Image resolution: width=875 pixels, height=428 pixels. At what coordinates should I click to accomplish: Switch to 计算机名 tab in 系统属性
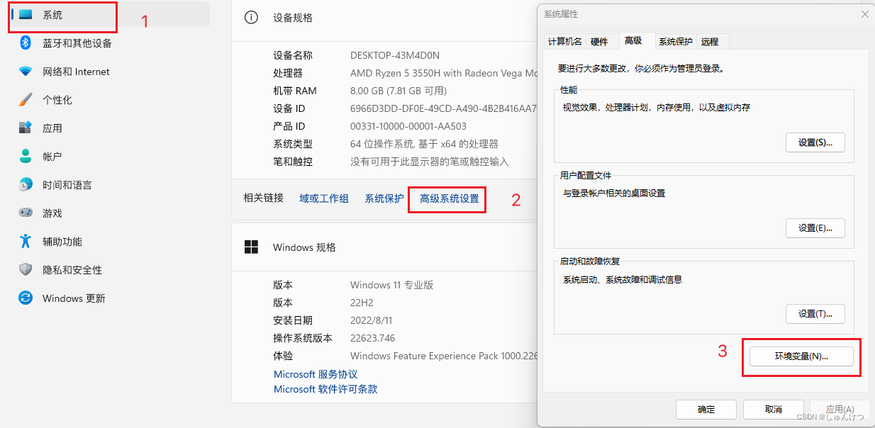(565, 42)
